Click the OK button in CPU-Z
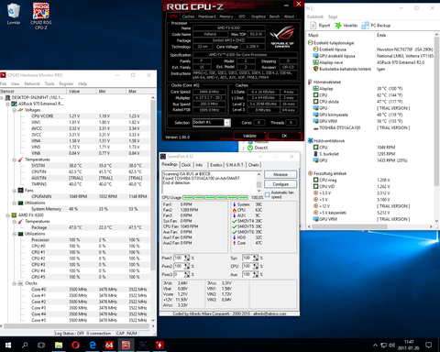The image size is (440, 352). click(284, 136)
